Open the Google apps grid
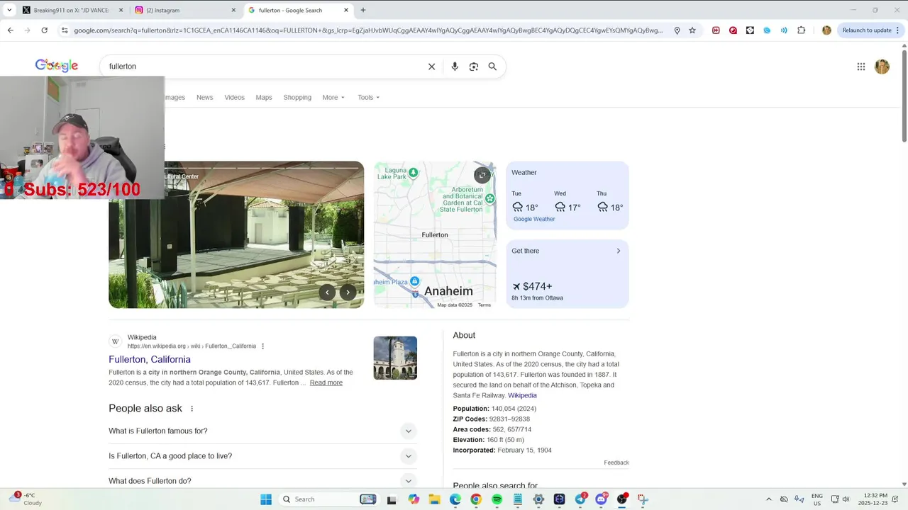The width and height of the screenshot is (908, 510). coord(861,67)
